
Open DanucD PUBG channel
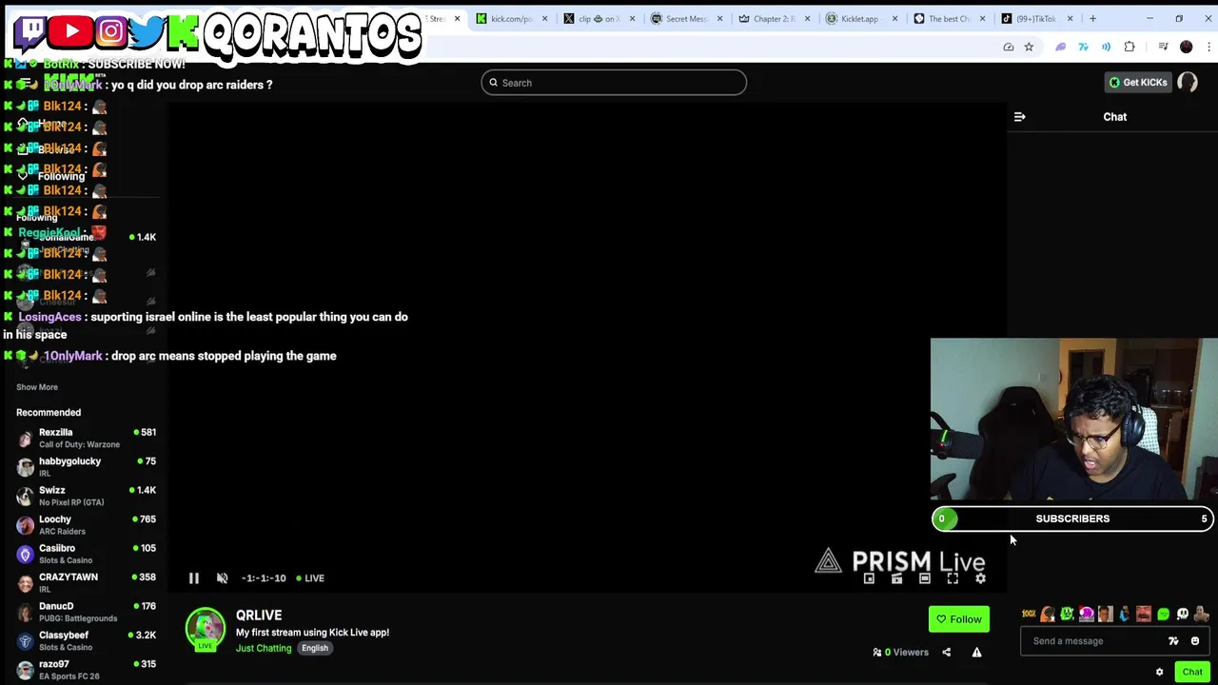coord(86,612)
